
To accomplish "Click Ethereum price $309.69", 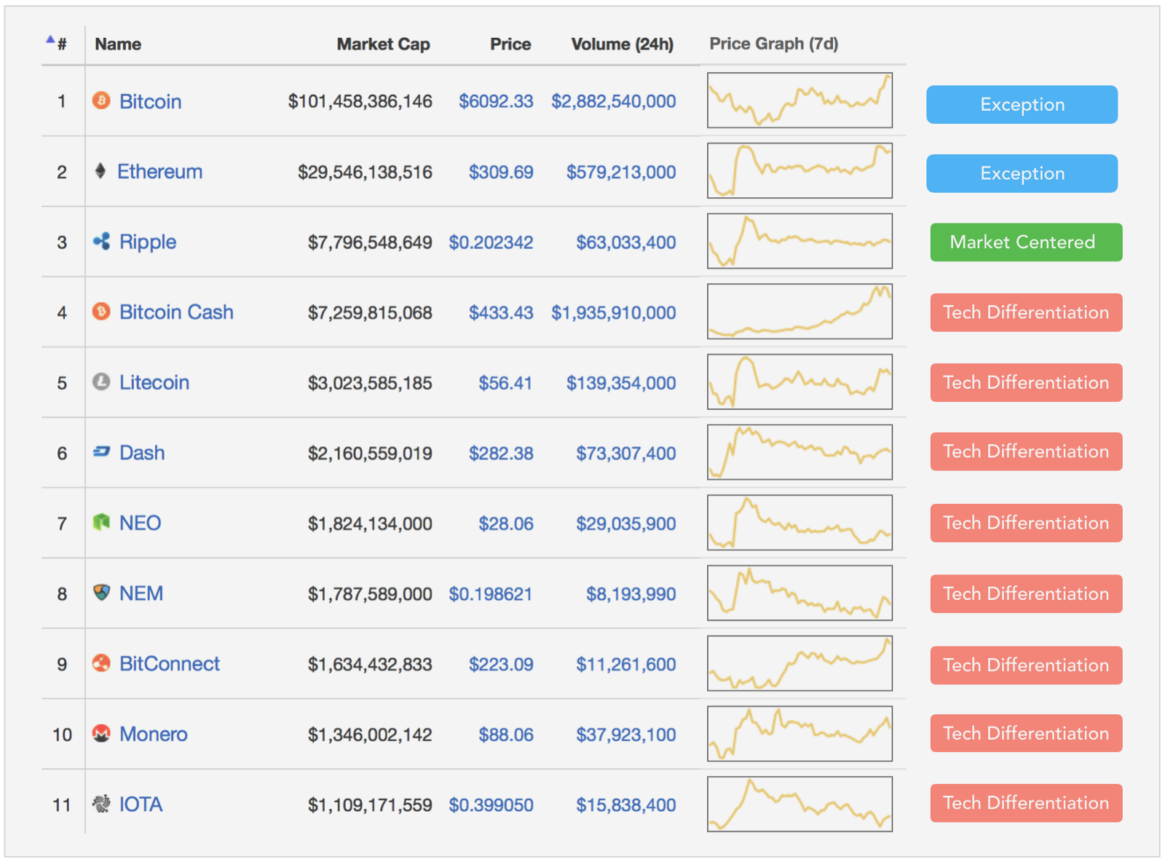I will pos(501,173).
